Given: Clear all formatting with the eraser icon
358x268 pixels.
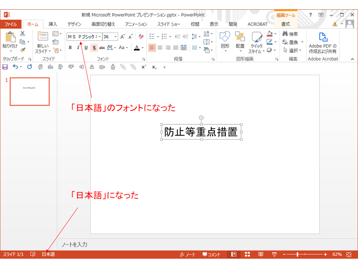Looking at the screenshot, I should point(141,36).
